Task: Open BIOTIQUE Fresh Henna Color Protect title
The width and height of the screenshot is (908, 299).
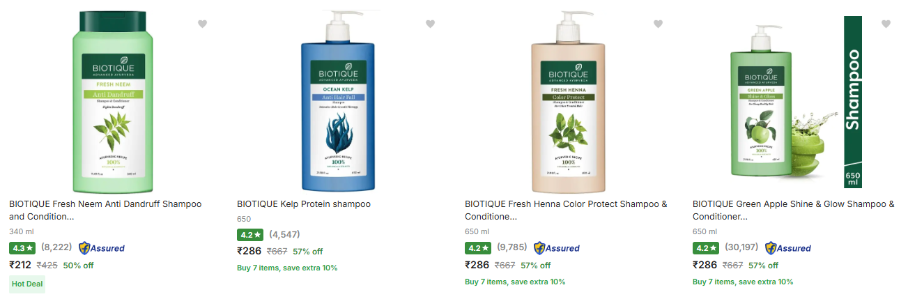Action: [x=566, y=210]
